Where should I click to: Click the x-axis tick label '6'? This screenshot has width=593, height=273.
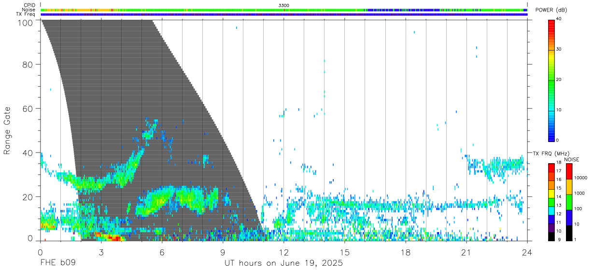click(x=162, y=252)
